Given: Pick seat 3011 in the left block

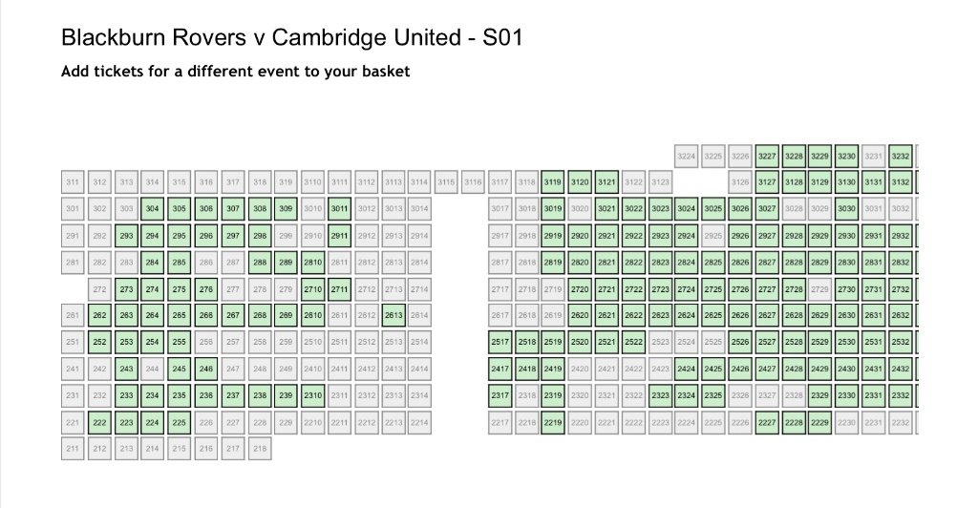Looking at the screenshot, I should coord(339,209).
